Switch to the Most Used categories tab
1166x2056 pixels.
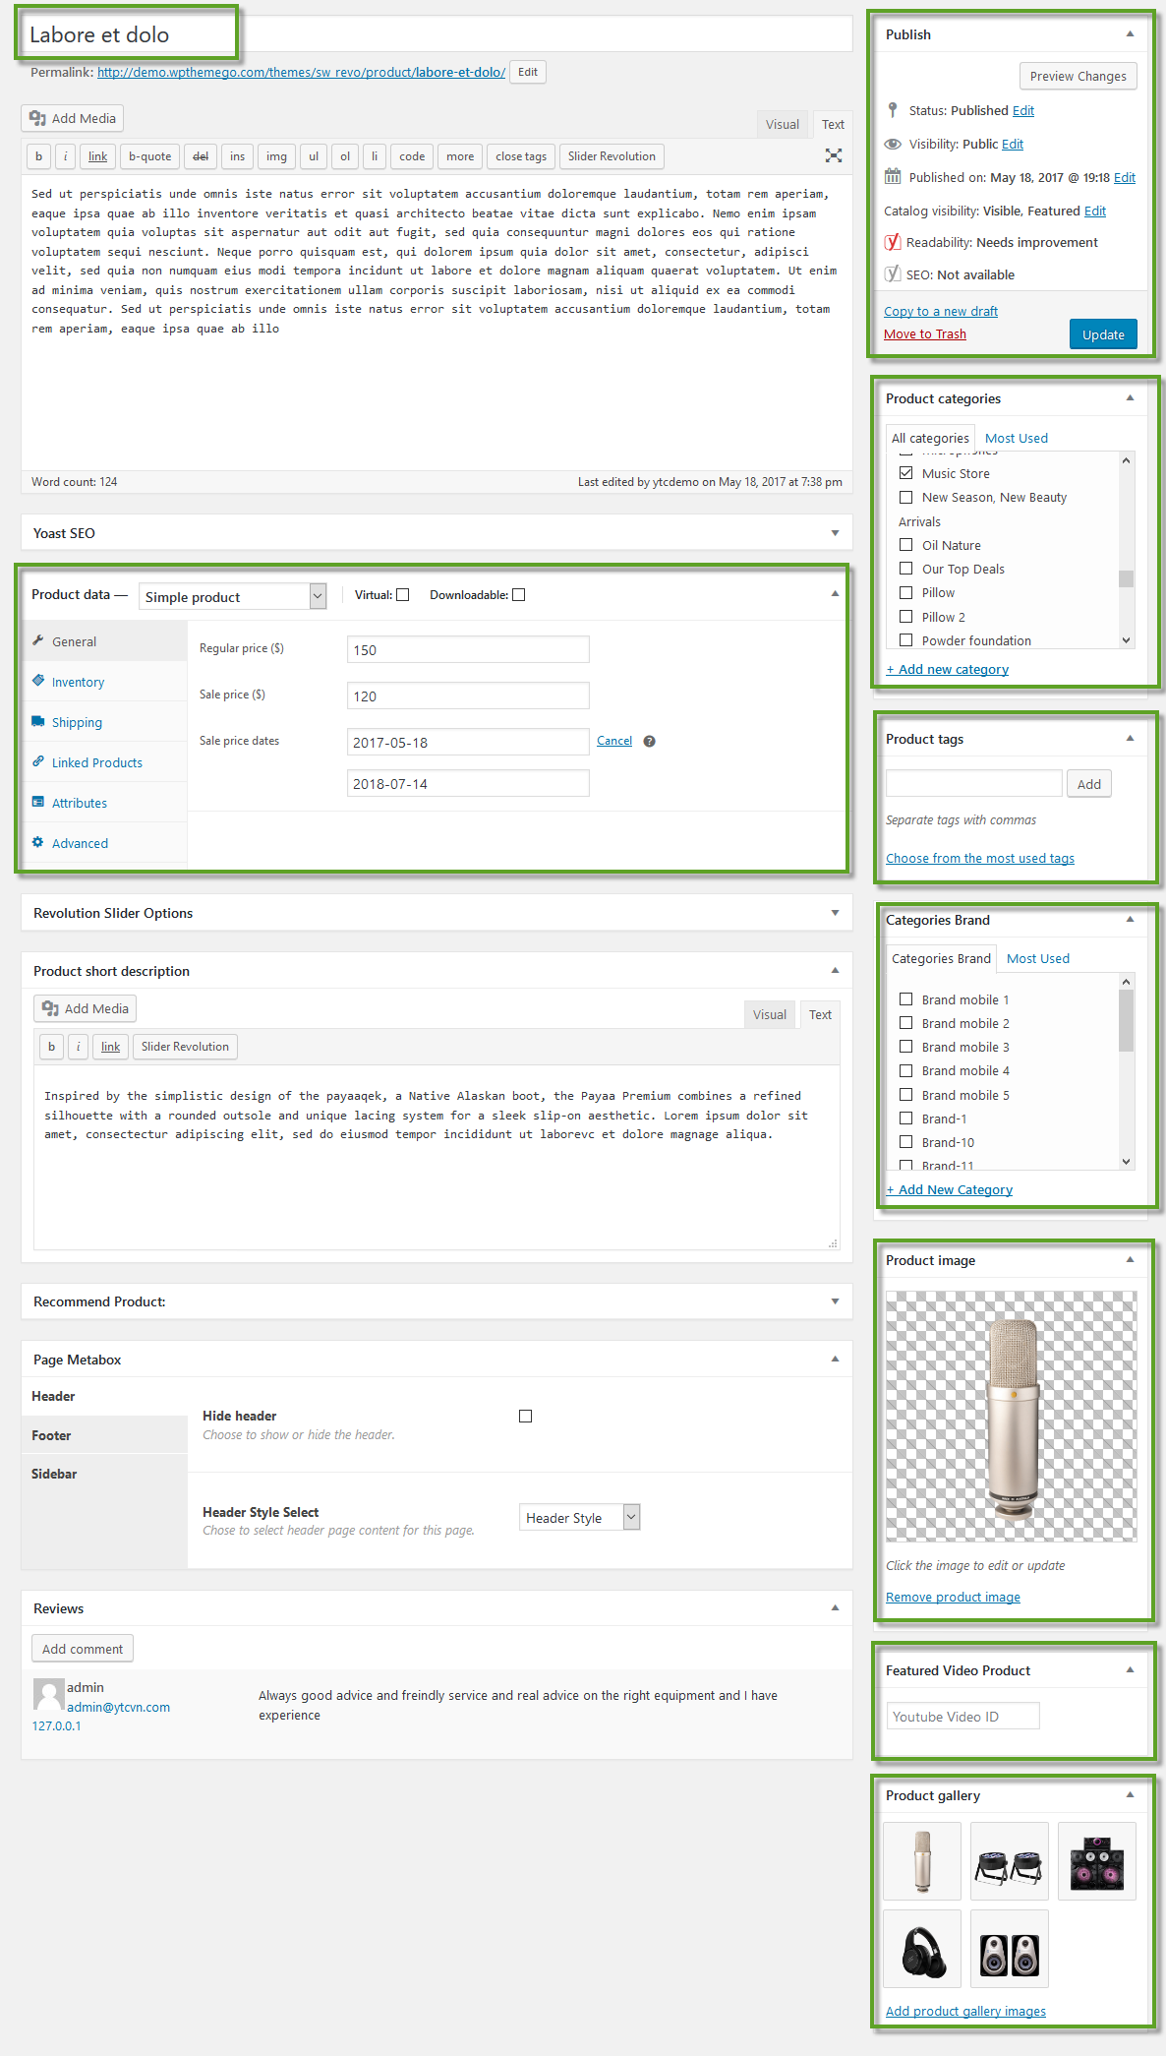click(x=1016, y=439)
